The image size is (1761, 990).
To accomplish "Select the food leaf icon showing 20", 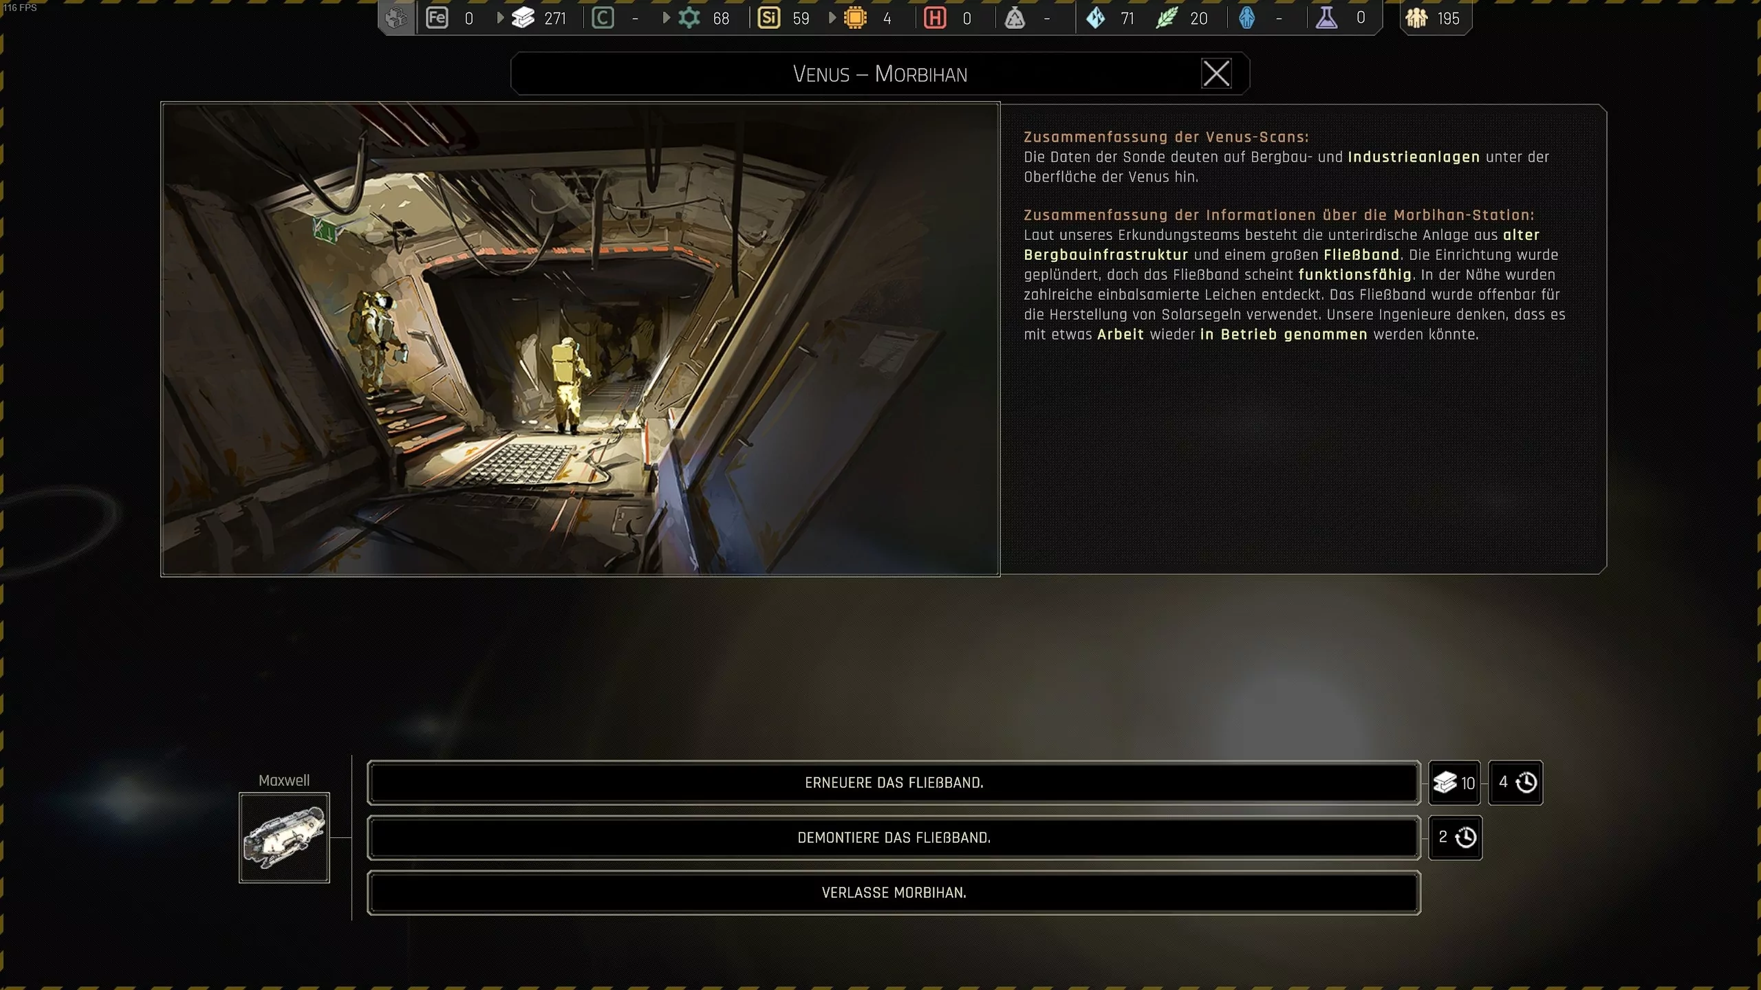I will (x=1167, y=18).
